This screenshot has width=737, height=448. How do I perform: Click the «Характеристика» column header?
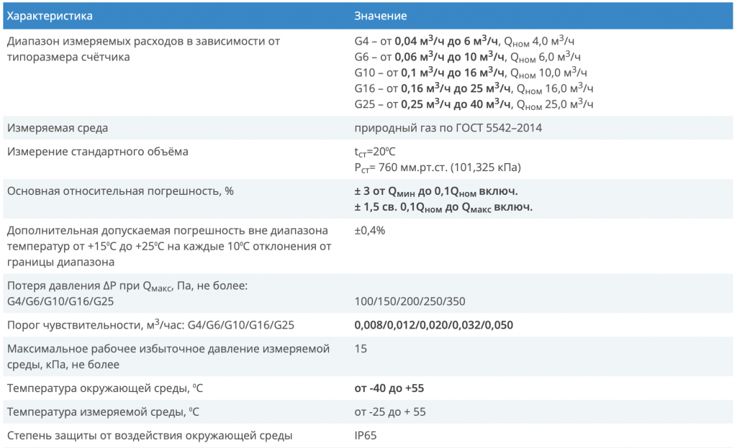50,14
